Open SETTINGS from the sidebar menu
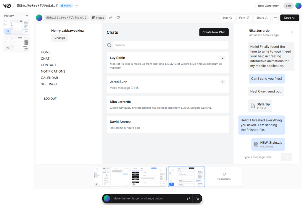 (x=49, y=84)
